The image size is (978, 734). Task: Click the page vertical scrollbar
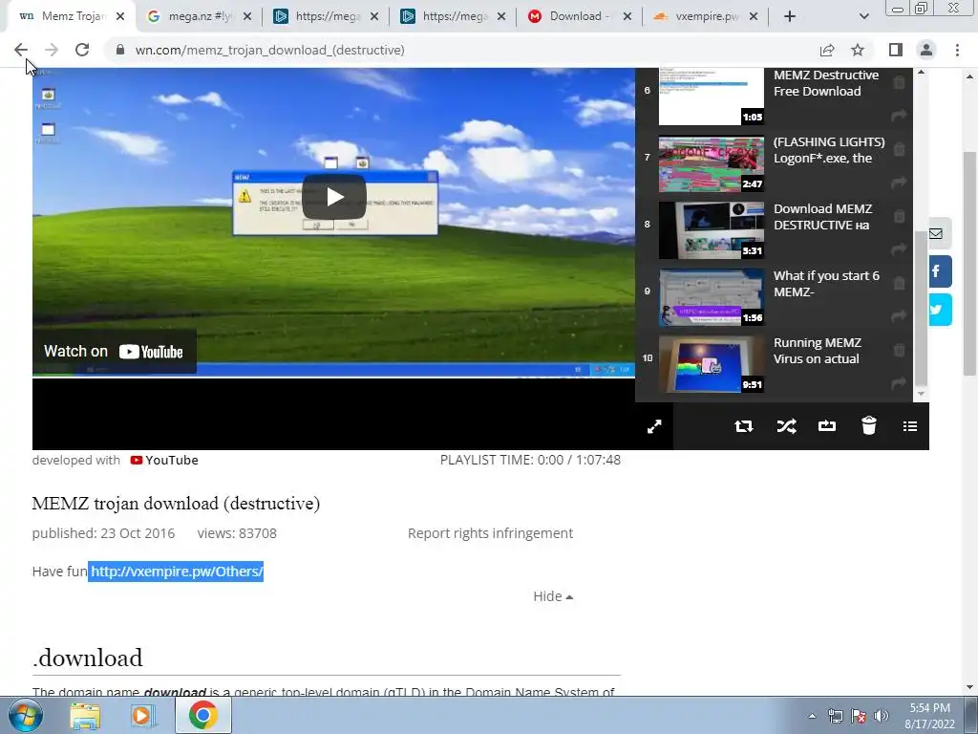969,262
